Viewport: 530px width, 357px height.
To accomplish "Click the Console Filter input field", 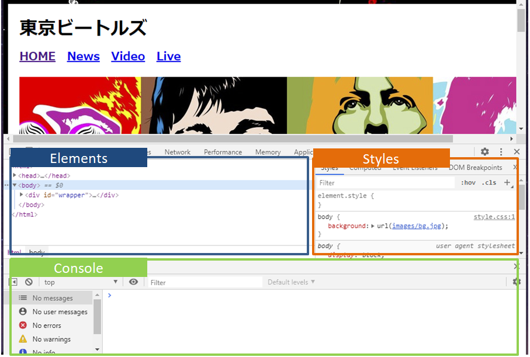I will [x=205, y=282].
